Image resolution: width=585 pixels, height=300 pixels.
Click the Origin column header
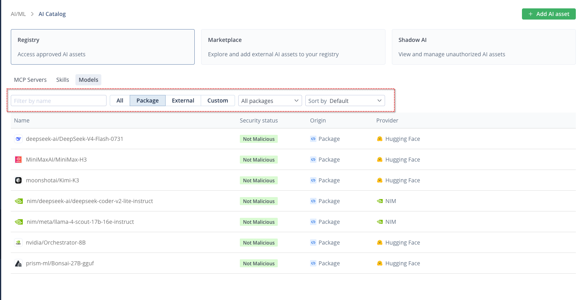(x=318, y=120)
